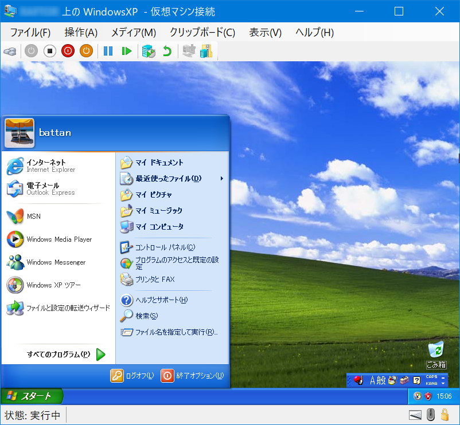Click the 終了オプション(U) button
The height and width of the screenshot is (425, 460).
pyautogui.click(x=193, y=376)
